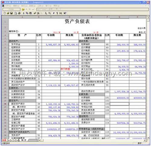Screen dimensions: 151x146
Task: Click the horizontal scrollbar right arrow
Action: [145, 140]
